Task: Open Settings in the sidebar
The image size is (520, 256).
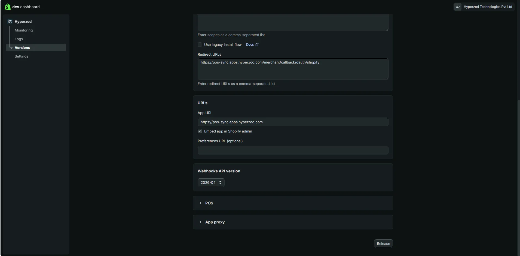Action: pos(22,56)
